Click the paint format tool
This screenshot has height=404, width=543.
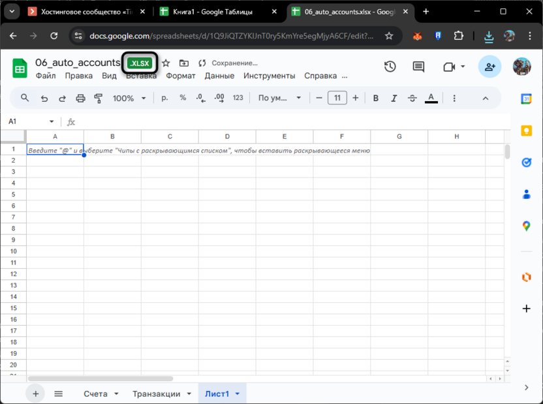[99, 97]
